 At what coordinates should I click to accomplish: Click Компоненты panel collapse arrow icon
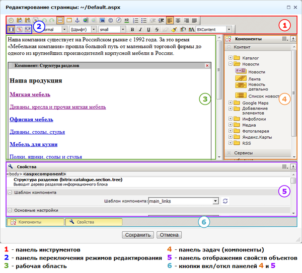(293, 39)
